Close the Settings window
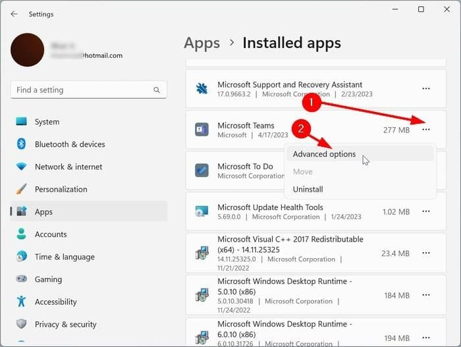This screenshot has height=347, width=461. (x=447, y=9)
